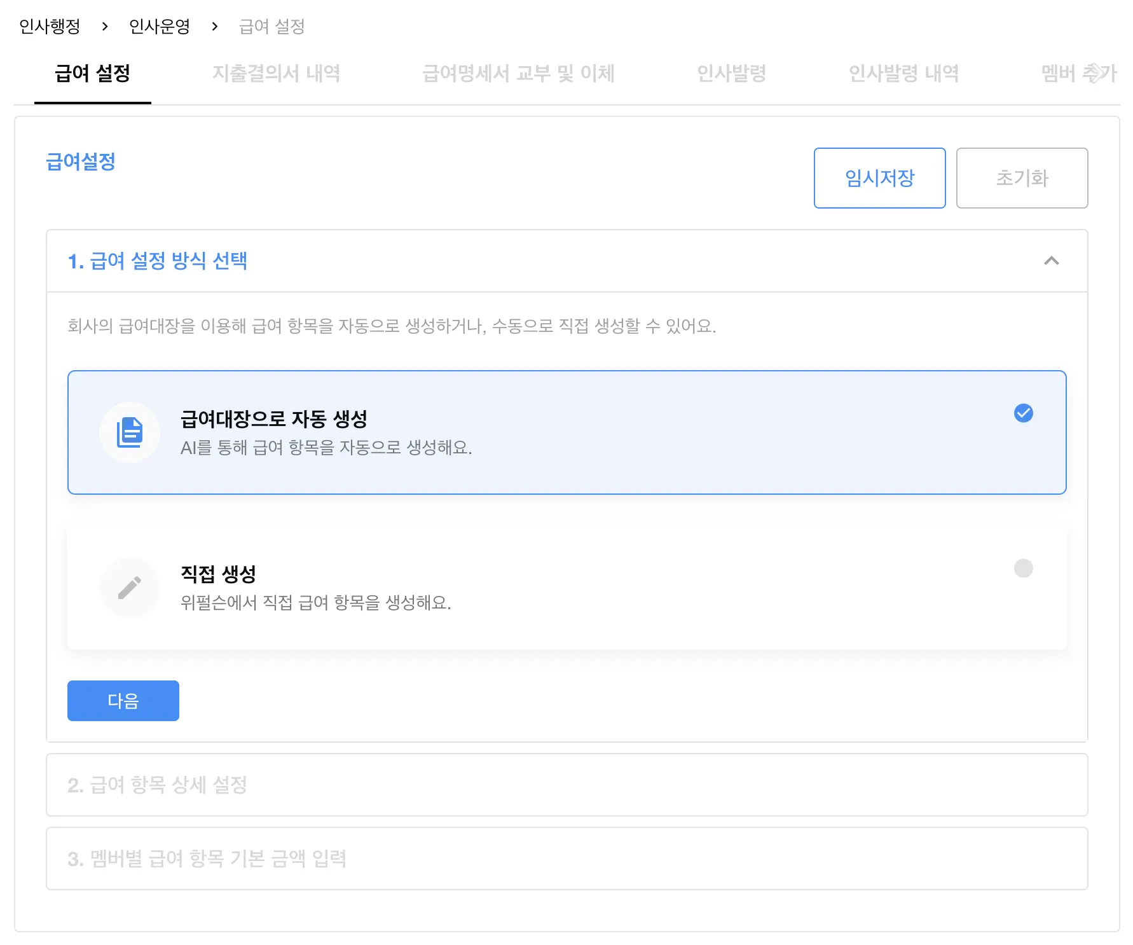This screenshot has height=945, width=1133.
Task: Select the 급여대장으로 자동 생성 radio check
Action: pyautogui.click(x=1023, y=413)
